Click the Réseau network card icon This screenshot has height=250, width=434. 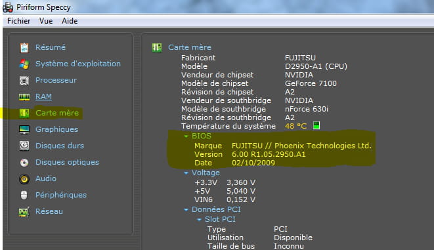pyautogui.click(x=24, y=212)
